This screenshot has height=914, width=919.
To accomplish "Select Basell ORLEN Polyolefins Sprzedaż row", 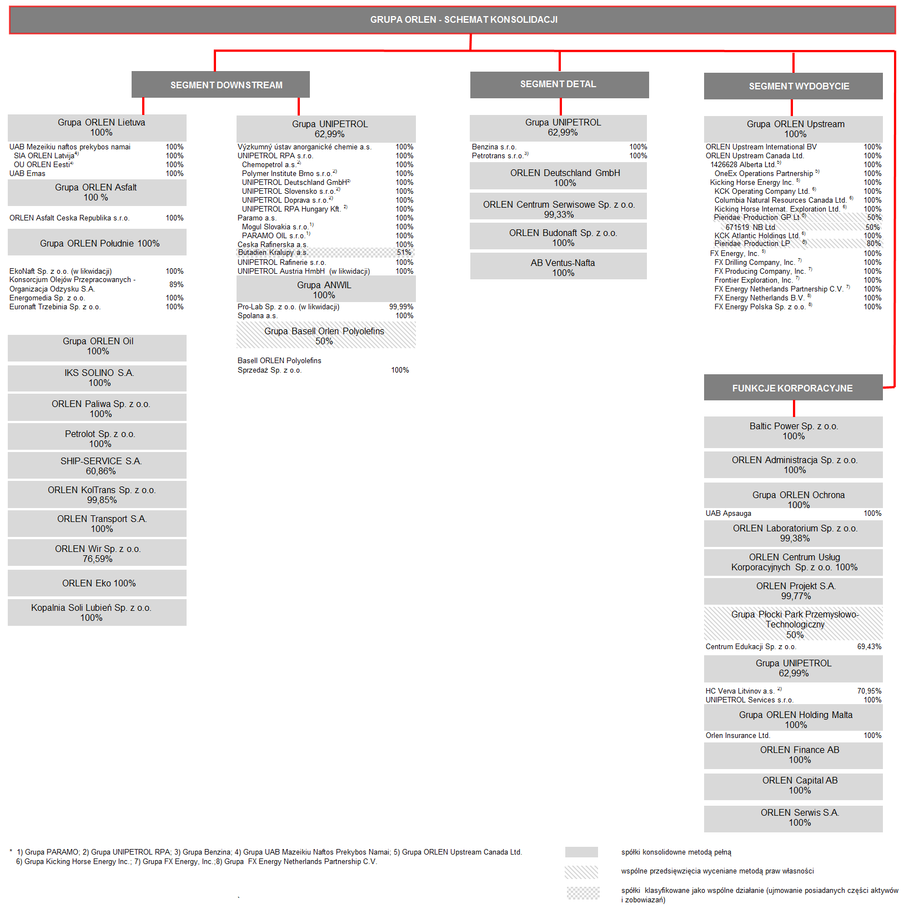I will 324,365.
